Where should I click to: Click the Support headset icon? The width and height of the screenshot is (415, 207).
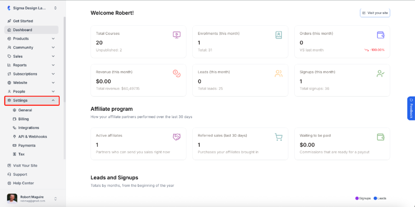10,175
